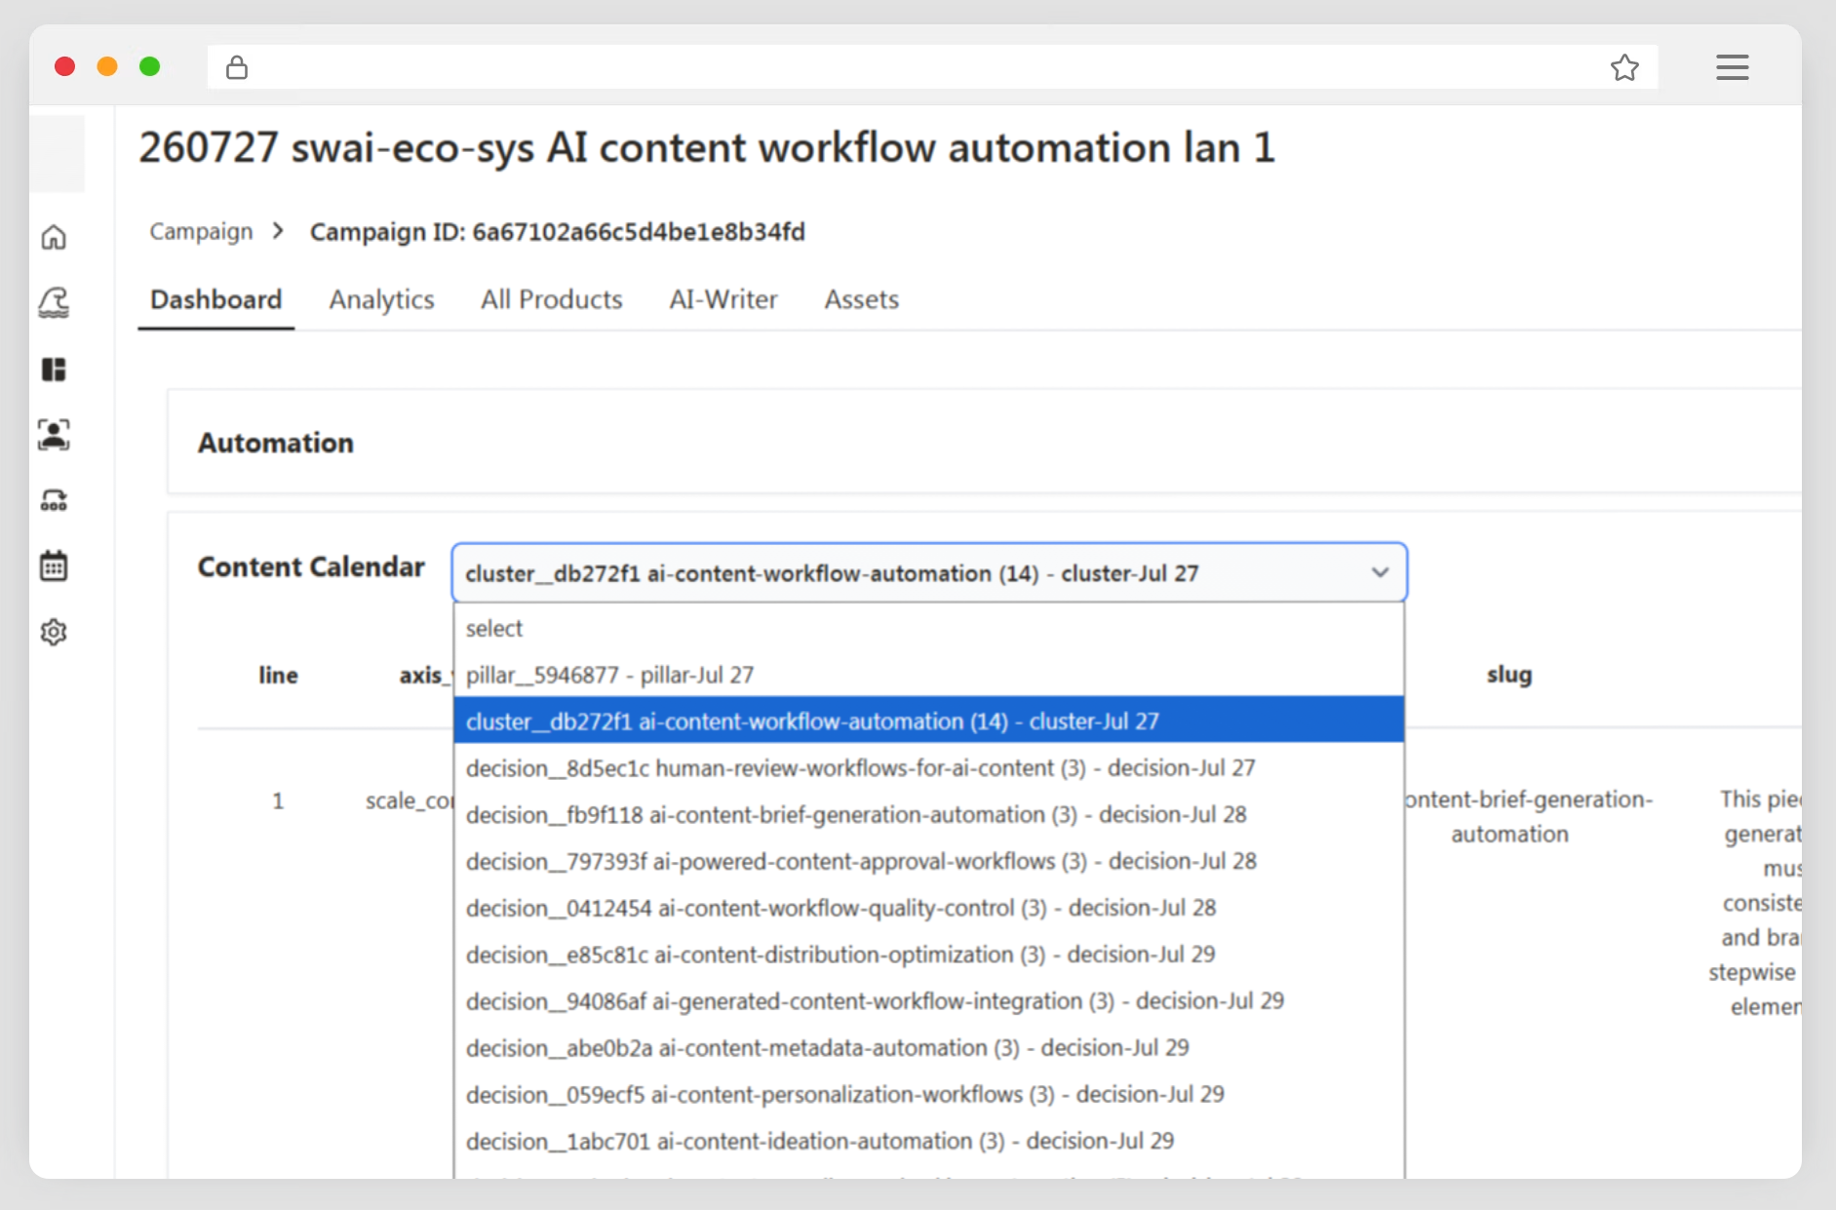The width and height of the screenshot is (1836, 1210).
Task: Click the 'line' column header
Action: pos(278,675)
